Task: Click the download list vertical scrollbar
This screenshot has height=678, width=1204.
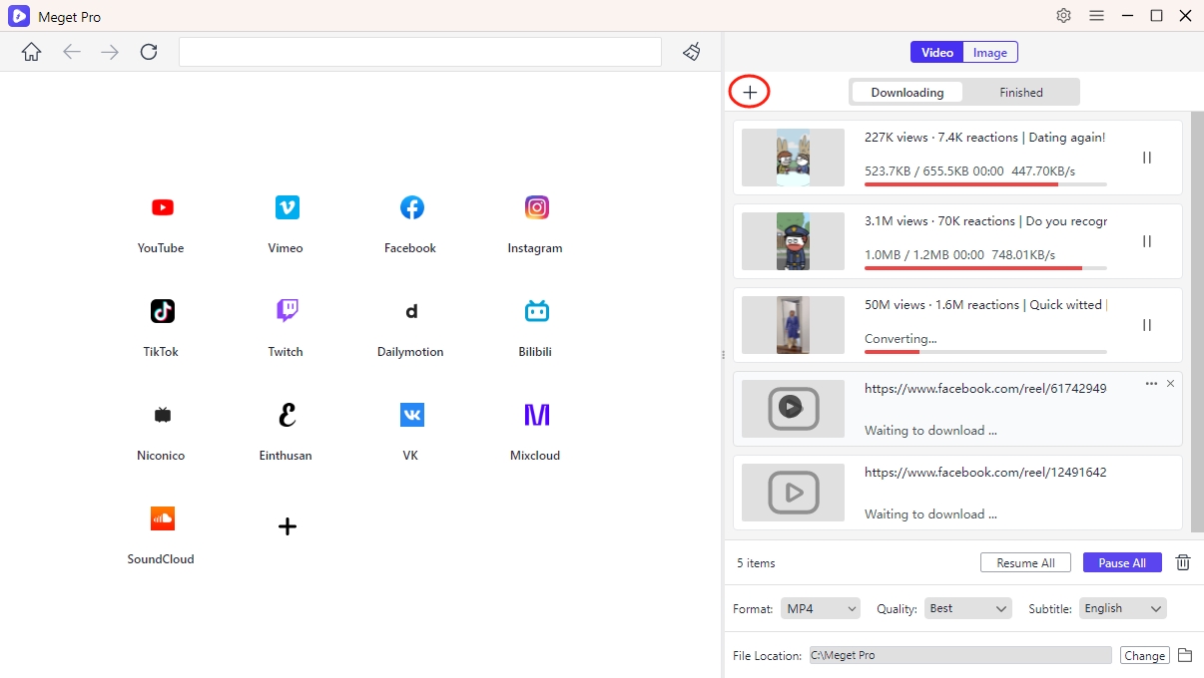Action: pos(1197,322)
